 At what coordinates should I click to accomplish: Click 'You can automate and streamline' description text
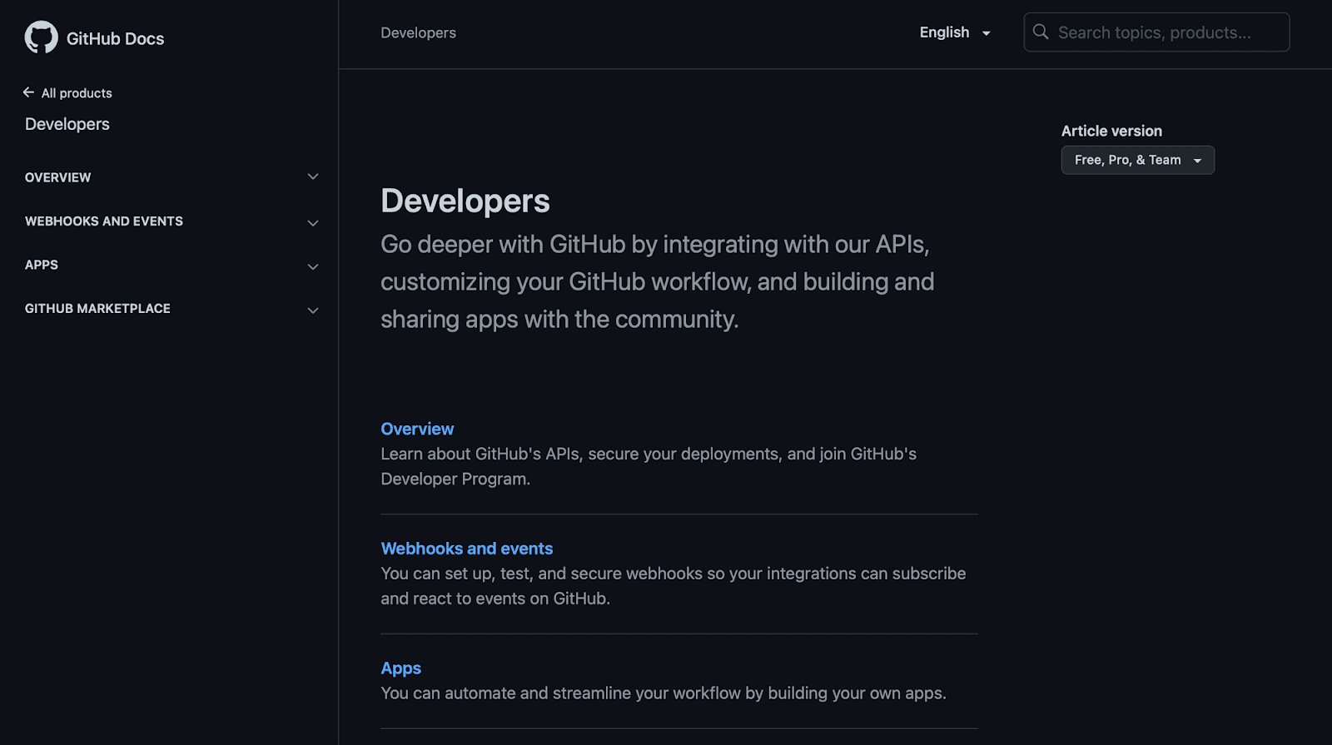tap(664, 693)
